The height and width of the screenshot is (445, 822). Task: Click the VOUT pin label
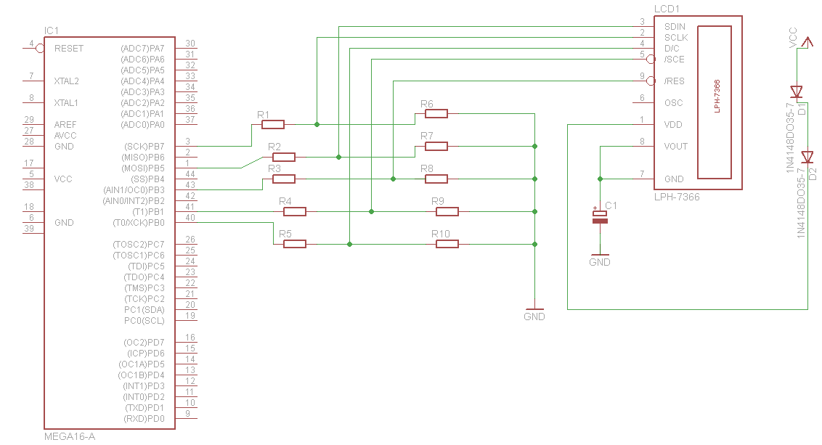(x=676, y=146)
